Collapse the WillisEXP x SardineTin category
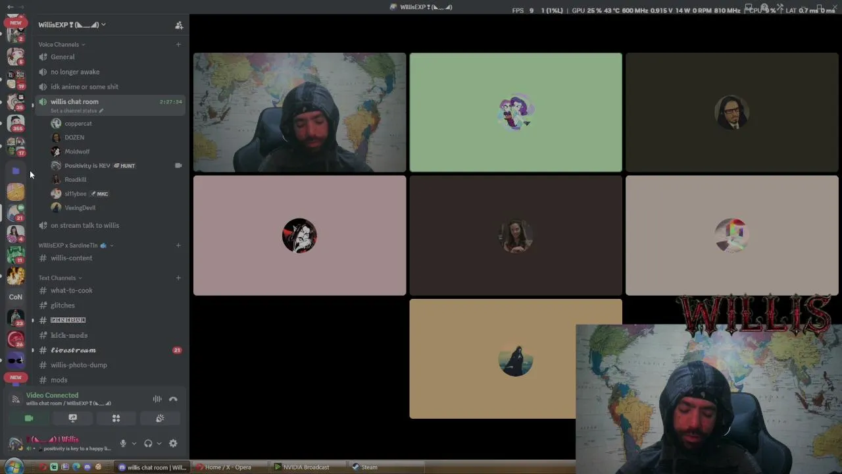This screenshot has height=474, width=842. (x=76, y=245)
